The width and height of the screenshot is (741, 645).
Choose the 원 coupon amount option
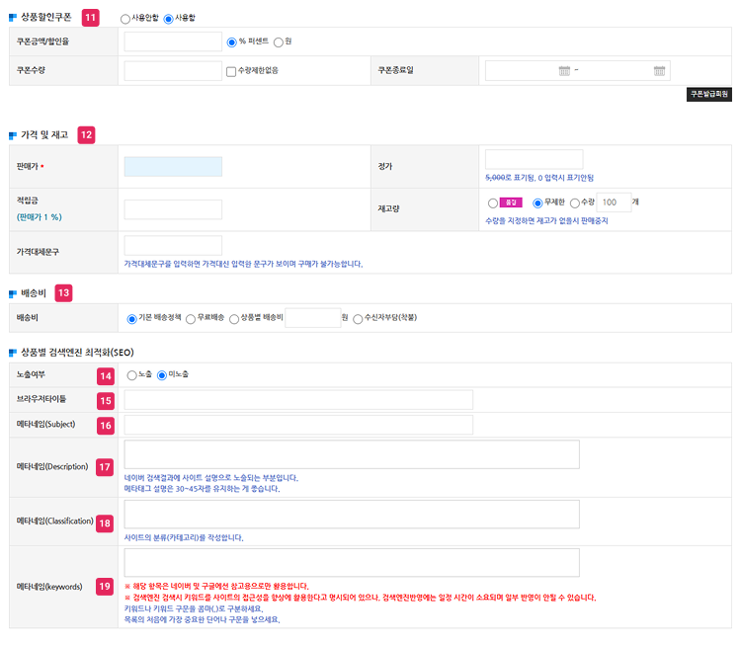tap(279, 42)
